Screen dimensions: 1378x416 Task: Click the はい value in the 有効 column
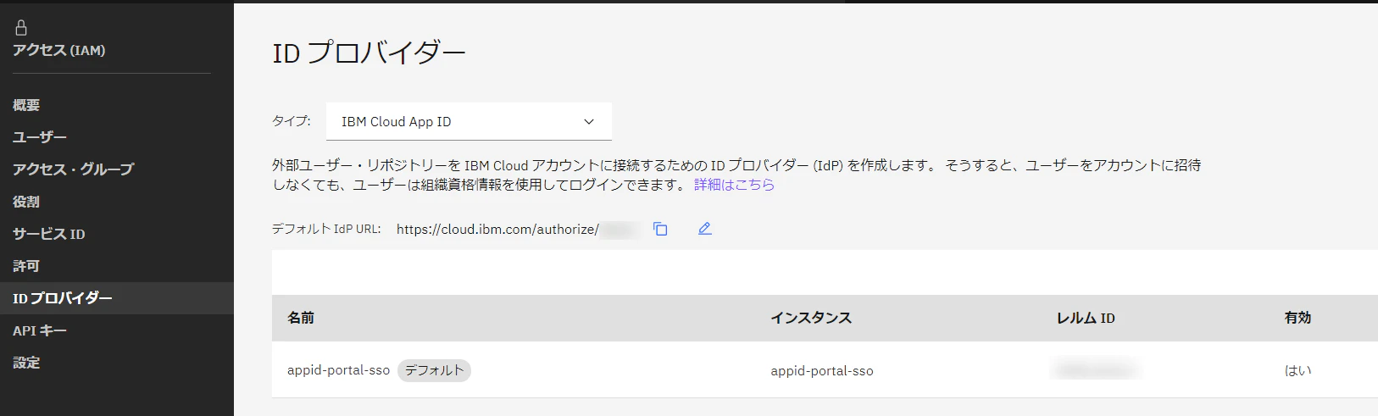(1297, 370)
